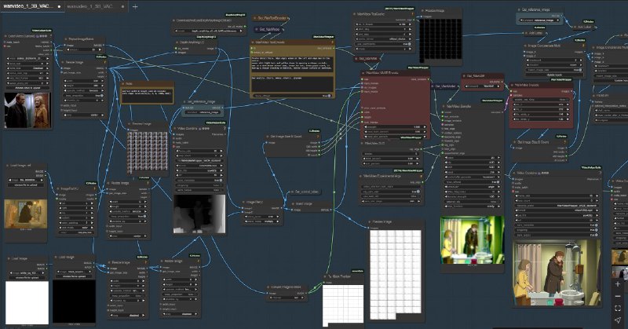
Task: Click the upload button above the white image
Action: click(27, 278)
